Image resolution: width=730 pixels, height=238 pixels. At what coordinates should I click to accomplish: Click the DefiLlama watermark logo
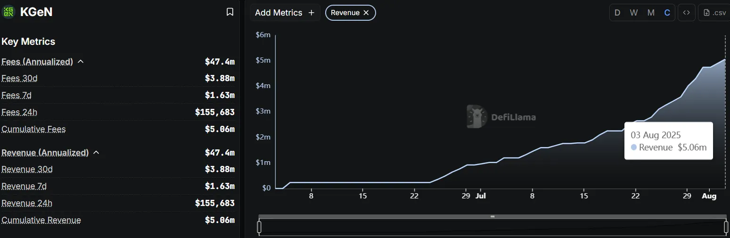pos(476,116)
